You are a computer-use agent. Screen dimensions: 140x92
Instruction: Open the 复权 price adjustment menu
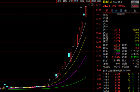click(59, 1)
